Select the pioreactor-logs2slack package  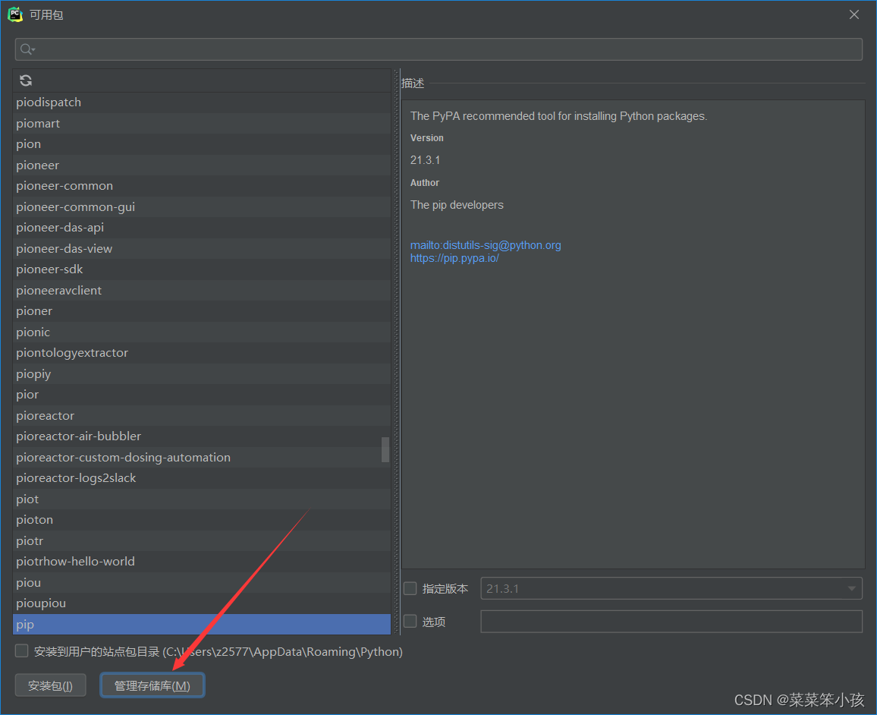pos(201,478)
